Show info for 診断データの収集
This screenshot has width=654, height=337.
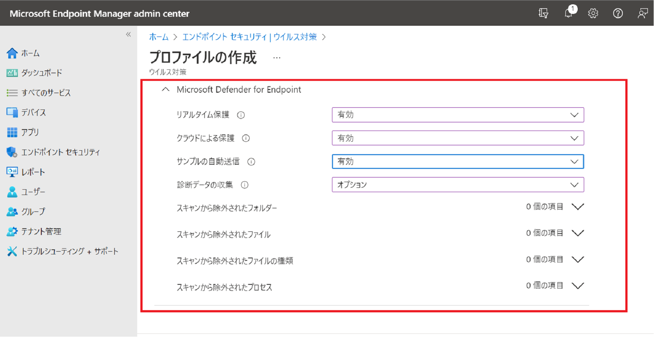pos(245,185)
